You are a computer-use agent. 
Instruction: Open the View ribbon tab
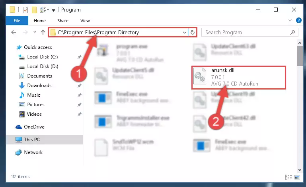(85, 21)
